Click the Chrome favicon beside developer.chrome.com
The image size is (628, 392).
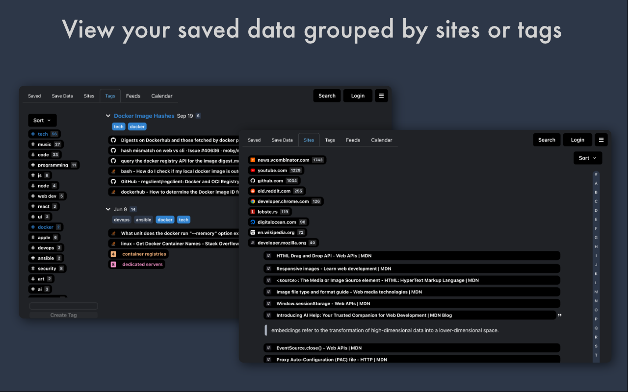pos(253,201)
